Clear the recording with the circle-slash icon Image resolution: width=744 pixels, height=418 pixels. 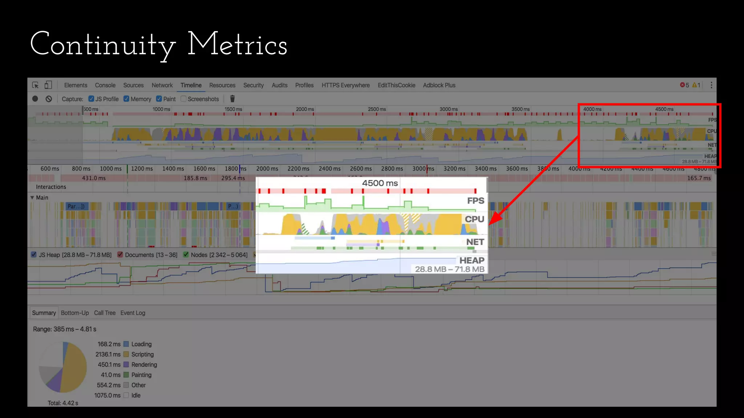(49, 99)
